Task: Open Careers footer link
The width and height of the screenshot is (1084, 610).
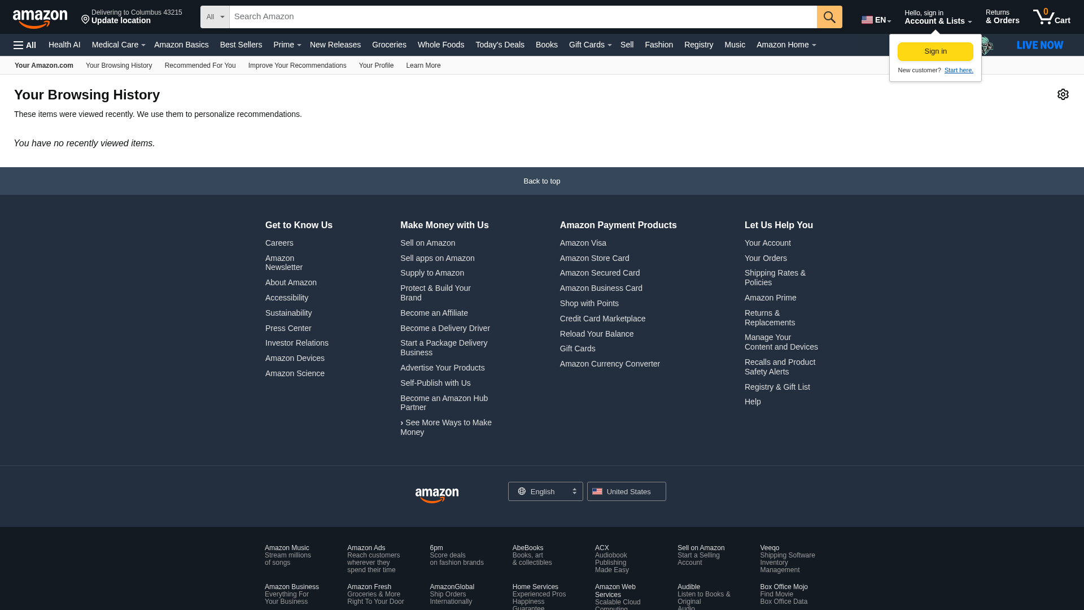Action: [x=279, y=243]
